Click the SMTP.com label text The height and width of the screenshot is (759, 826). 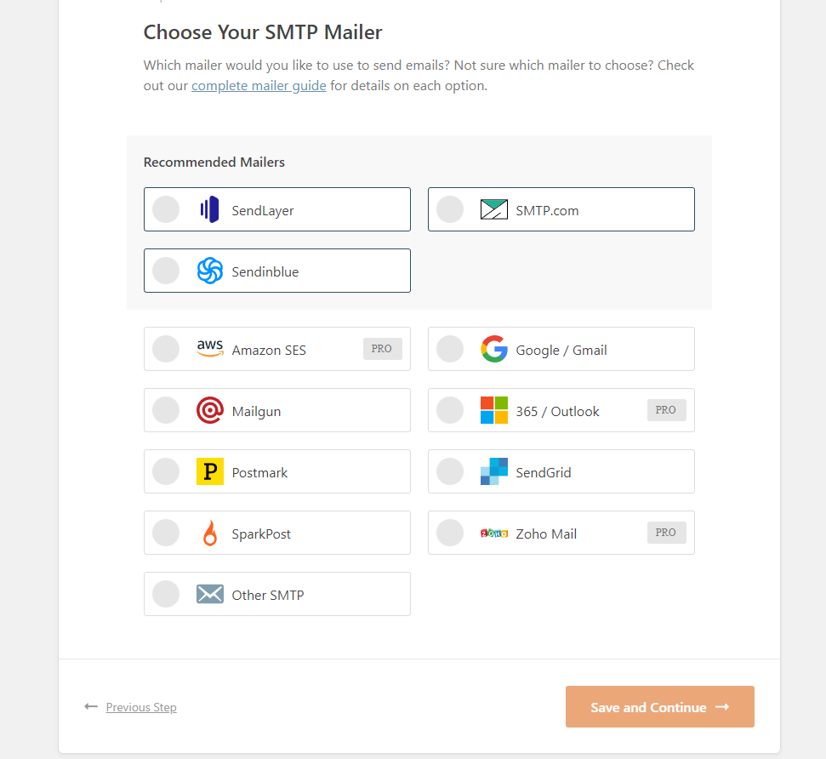tap(547, 211)
